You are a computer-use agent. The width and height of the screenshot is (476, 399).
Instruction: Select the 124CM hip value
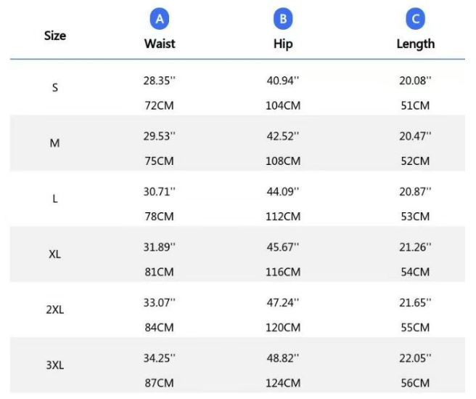[283, 383]
